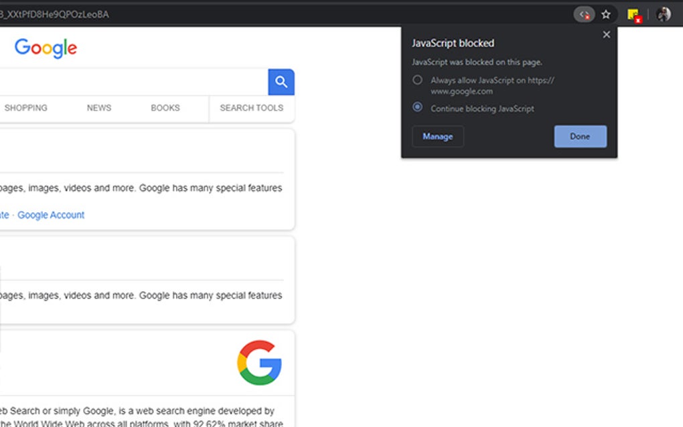Screen dimensions: 683x427
Task: Click the JavaScript blocked icon in address bar
Action: coord(585,14)
